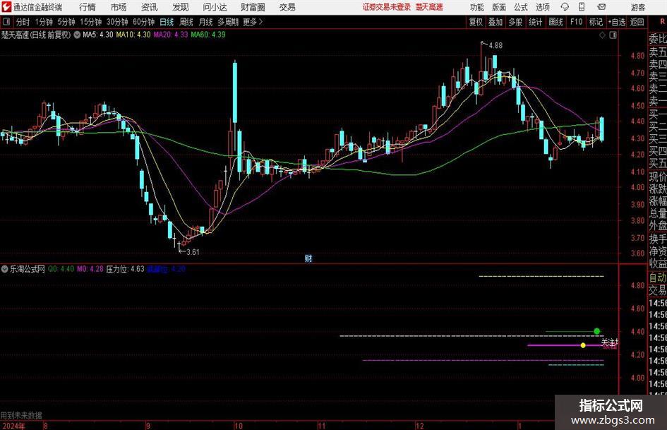This screenshot has width=667, height=430.
Task: Click the 证券交易未登录 login link
Action: [387, 7]
